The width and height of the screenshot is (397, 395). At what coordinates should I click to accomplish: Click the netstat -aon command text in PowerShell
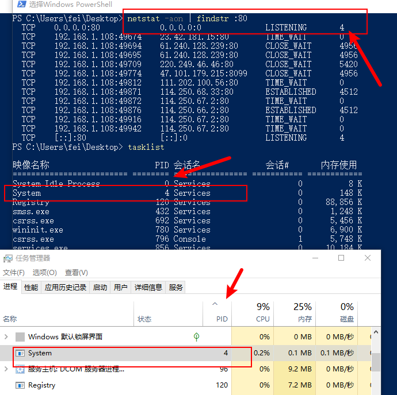155,18
